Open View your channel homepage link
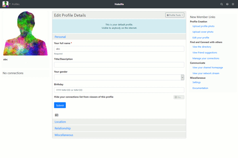The height and width of the screenshot is (158, 238). [207, 68]
